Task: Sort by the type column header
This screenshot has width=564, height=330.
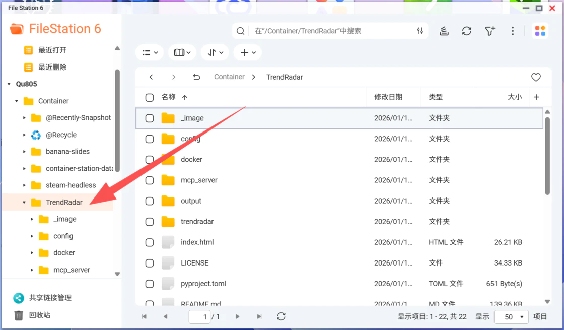Action: (436, 97)
